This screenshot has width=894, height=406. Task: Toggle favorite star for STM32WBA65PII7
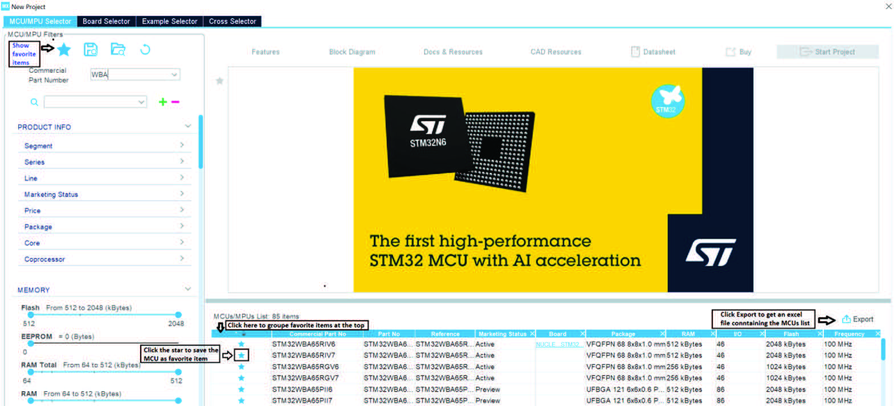coord(241,400)
